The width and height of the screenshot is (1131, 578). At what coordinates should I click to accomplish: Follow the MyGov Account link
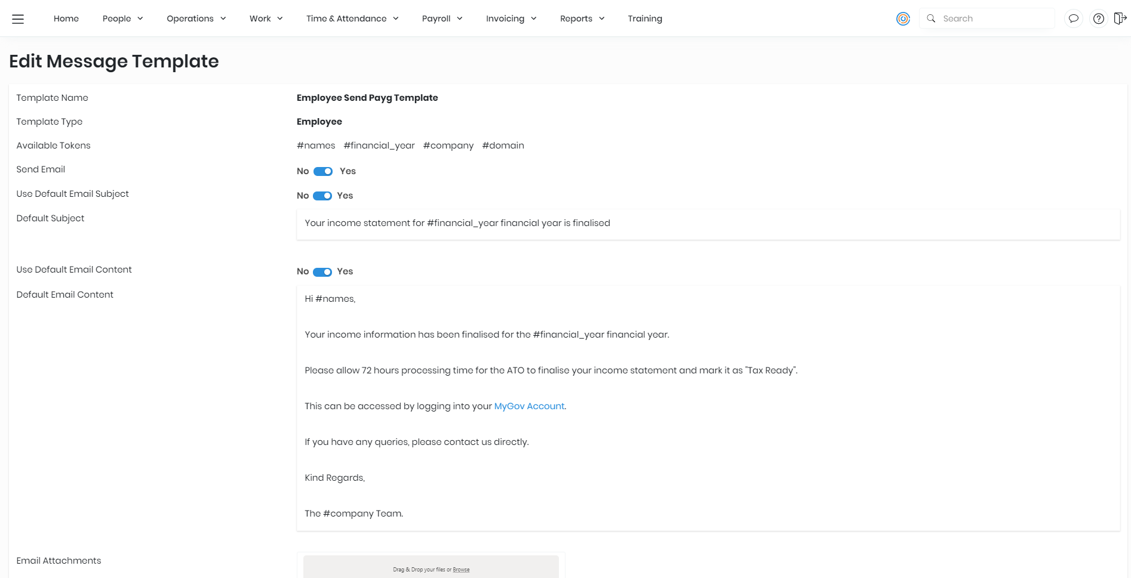(x=529, y=406)
